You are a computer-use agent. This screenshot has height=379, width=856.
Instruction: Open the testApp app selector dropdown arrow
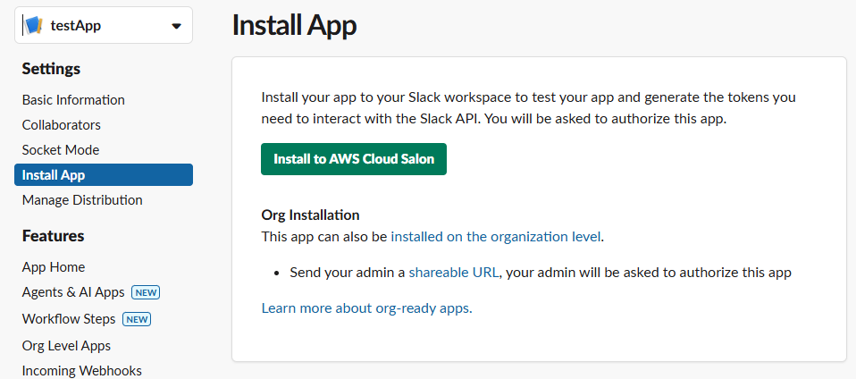coord(176,26)
